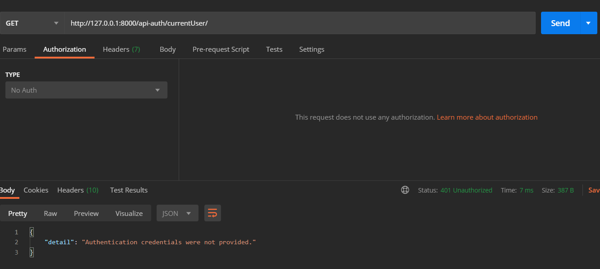Screen dimensions: 600x269
Task: Click the Send button
Action: pyautogui.click(x=560, y=23)
